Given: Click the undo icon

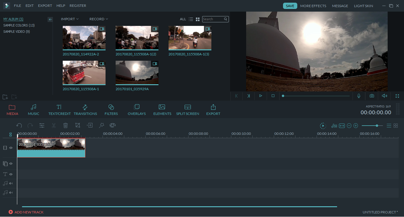Looking at the screenshot, I should pyautogui.click(x=19, y=125).
